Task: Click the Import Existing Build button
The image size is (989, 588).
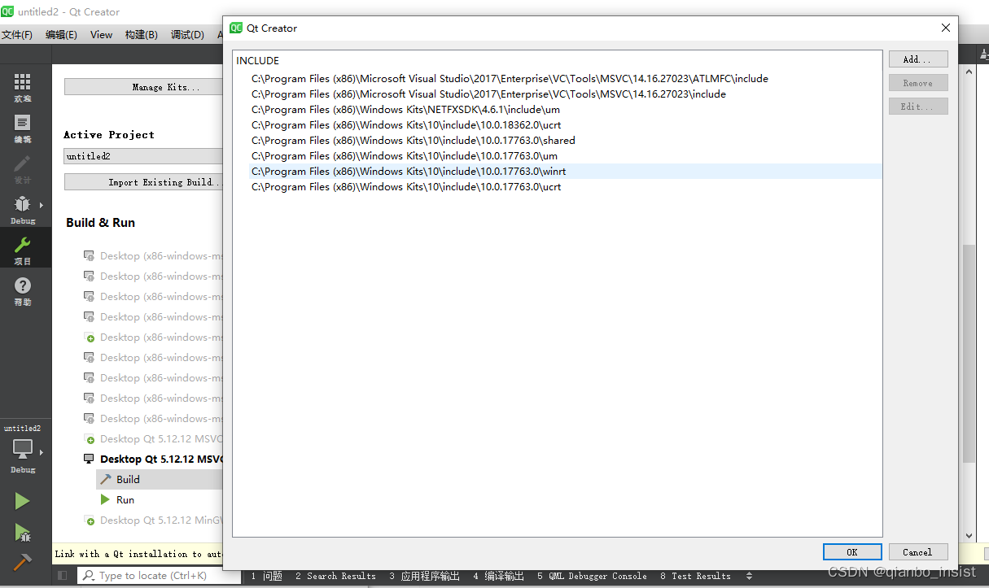Action: 143,182
